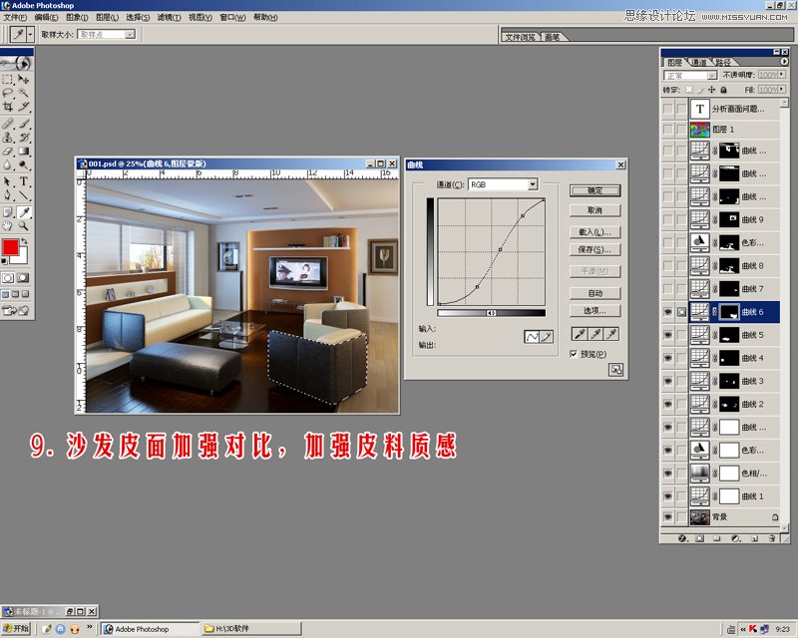Click the pencil draw-curve icon in Curves
This screenshot has height=638, width=798.
coord(547,338)
